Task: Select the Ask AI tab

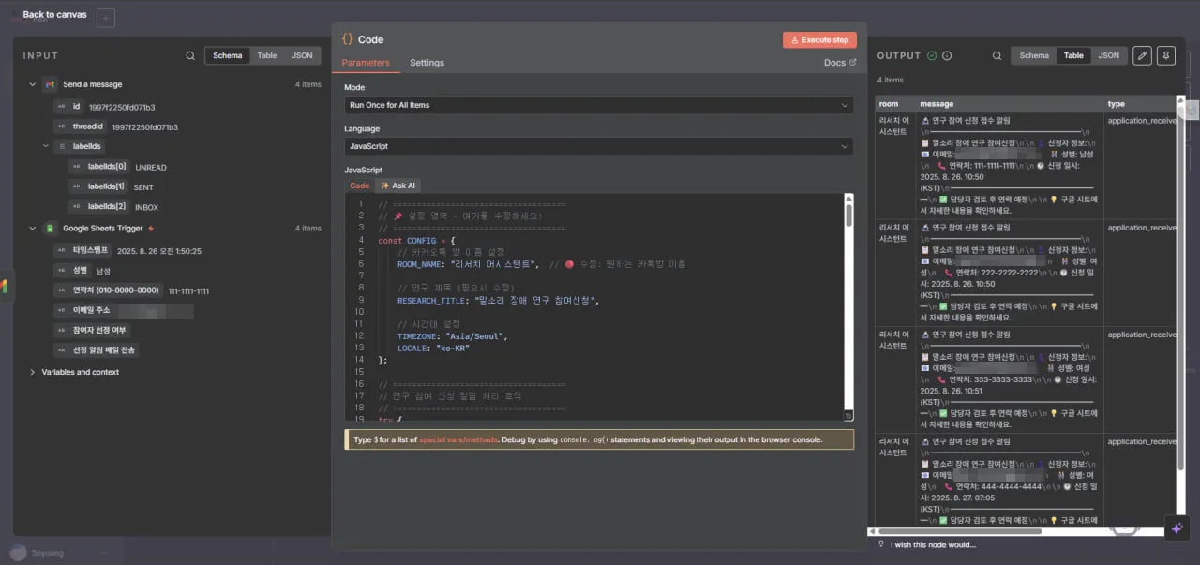Action: (x=398, y=186)
